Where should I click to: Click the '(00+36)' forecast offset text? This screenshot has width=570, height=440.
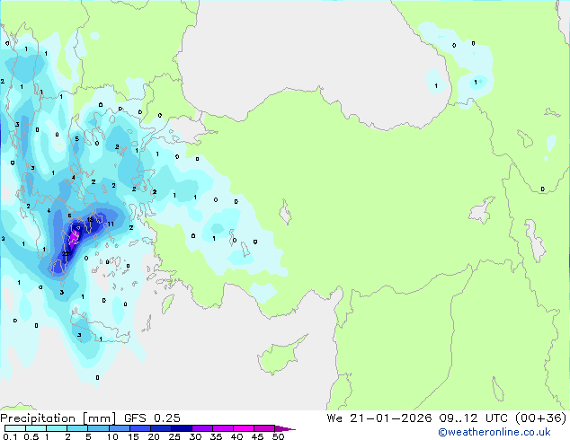click(541, 418)
